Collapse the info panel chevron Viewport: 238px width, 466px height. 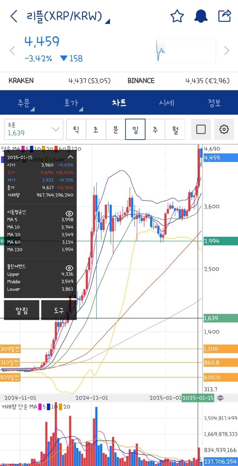[71, 157]
